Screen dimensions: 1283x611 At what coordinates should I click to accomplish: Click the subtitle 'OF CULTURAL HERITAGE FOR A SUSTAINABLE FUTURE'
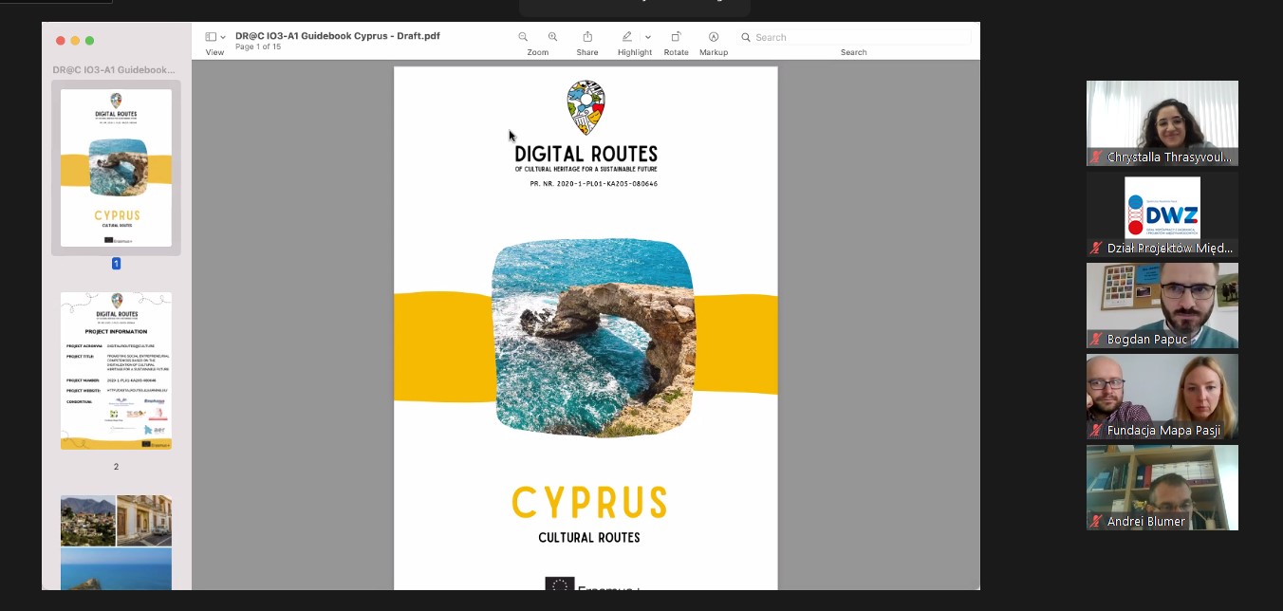coord(586,170)
